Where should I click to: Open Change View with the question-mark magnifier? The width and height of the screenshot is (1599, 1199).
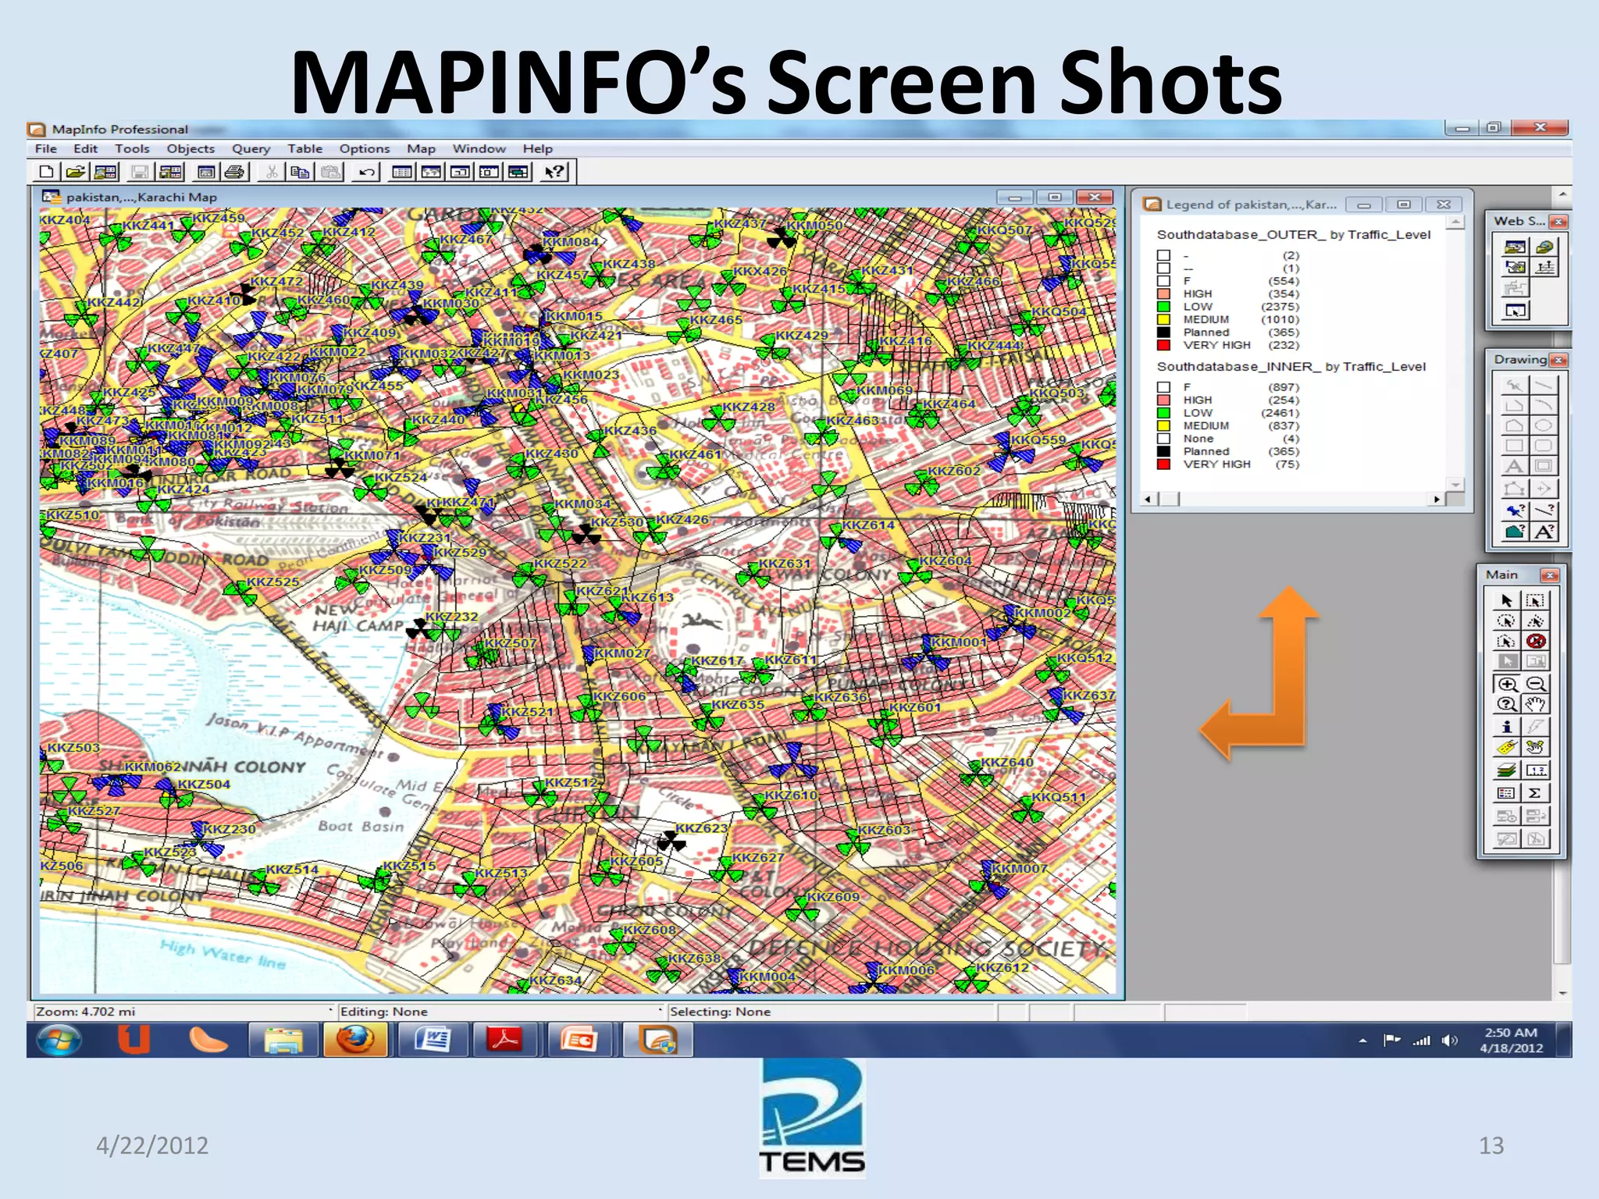tap(1506, 704)
